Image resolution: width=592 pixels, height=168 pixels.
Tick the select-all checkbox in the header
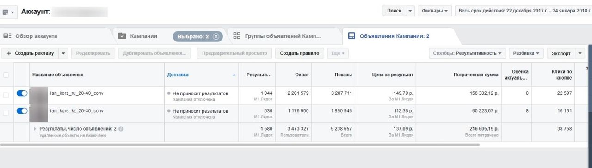click(6, 75)
